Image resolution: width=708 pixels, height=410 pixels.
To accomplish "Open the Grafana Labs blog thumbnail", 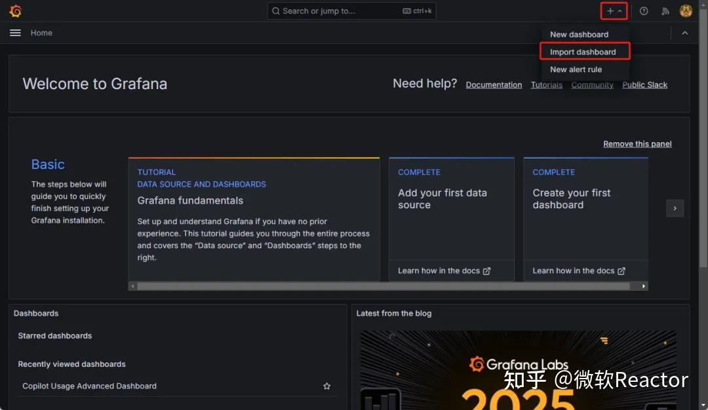I will [518, 370].
